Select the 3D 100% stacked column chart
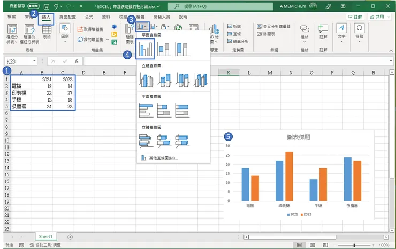Viewport: 396px width, 249px height. click(182, 80)
